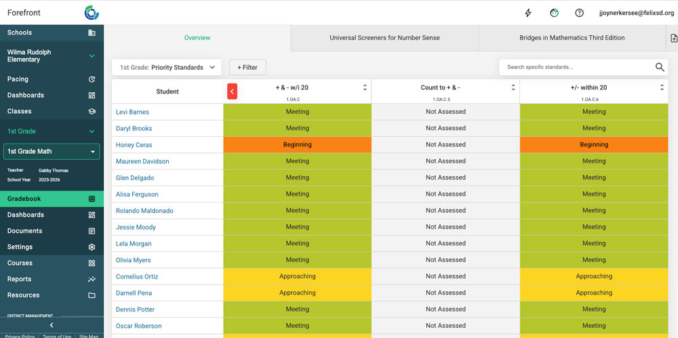Click the search magnifier icon
The width and height of the screenshot is (678, 338).
pos(660,67)
